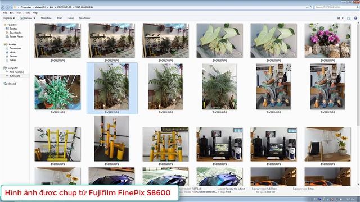The image size is (360, 202).
Task: Select the tall portrait bamboo stand thumbnail
Action: pos(111,139)
